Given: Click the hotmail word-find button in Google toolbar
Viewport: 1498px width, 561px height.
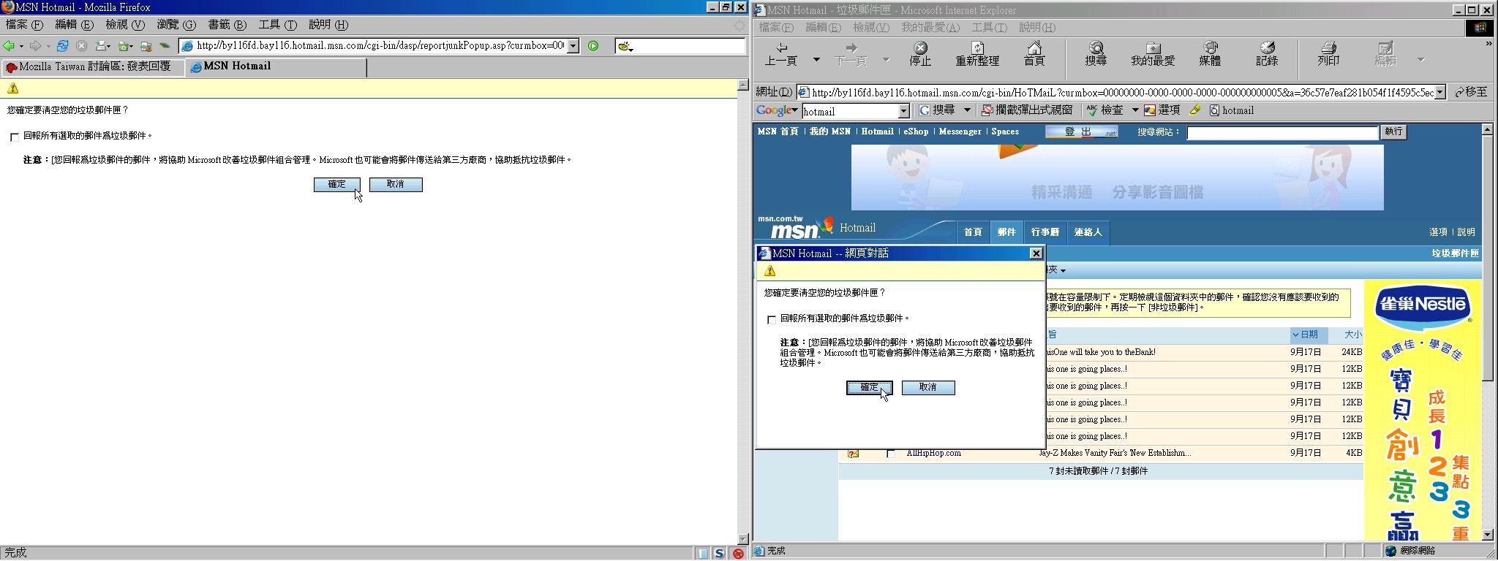Looking at the screenshot, I should [x=1232, y=110].
